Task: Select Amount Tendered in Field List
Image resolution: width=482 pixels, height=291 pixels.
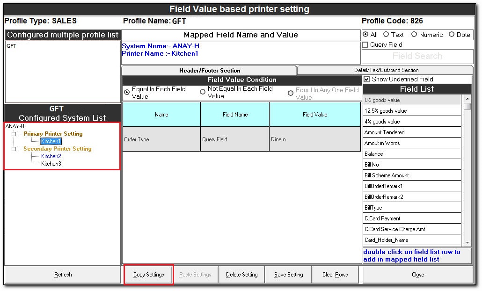Action: click(x=412, y=132)
